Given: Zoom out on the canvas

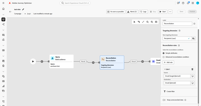Looking at the screenshot, I should point(148,22).
